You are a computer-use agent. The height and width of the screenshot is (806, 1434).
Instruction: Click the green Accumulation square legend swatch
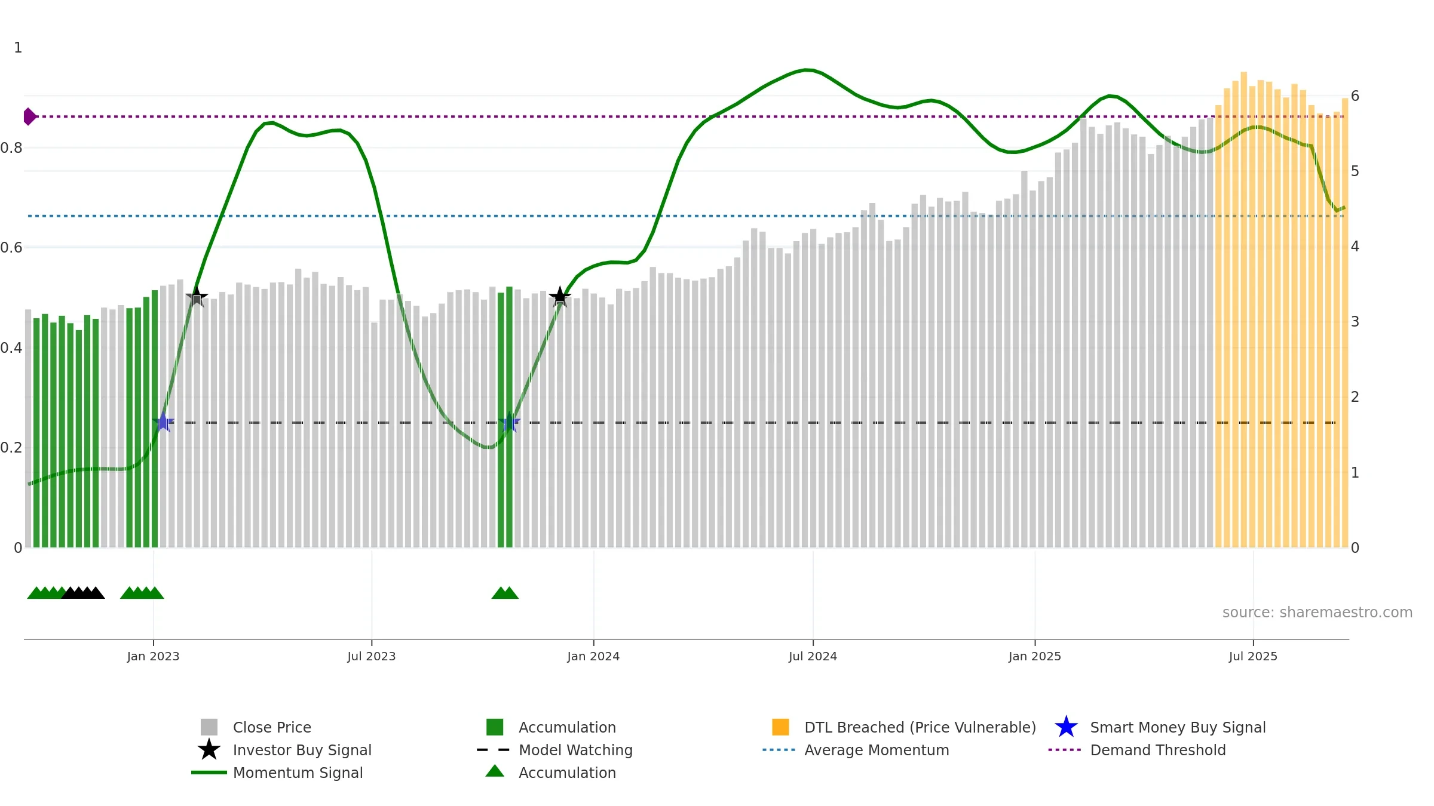point(495,727)
